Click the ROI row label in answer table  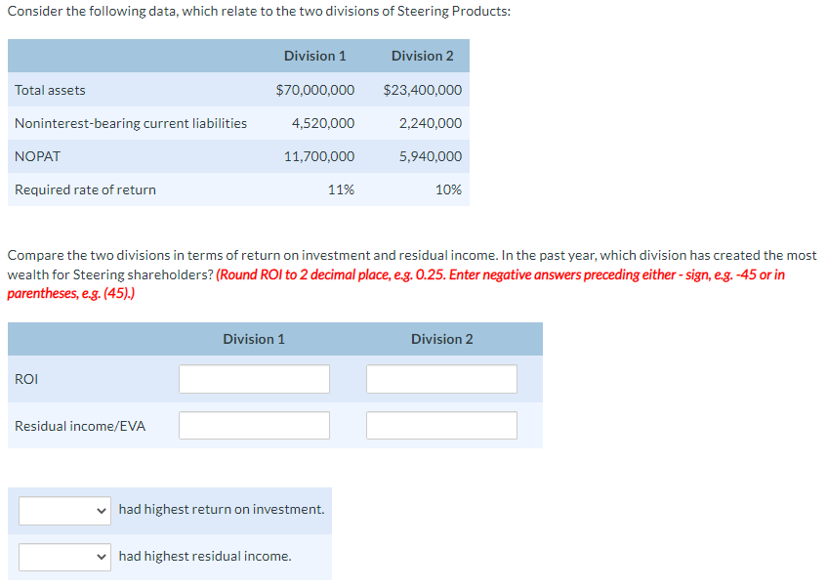click(x=27, y=378)
